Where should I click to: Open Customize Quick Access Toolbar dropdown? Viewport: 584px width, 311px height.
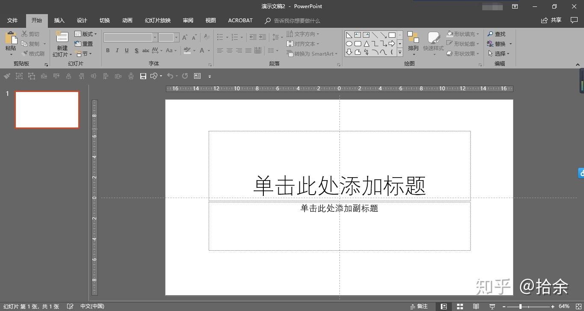click(209, 76)
